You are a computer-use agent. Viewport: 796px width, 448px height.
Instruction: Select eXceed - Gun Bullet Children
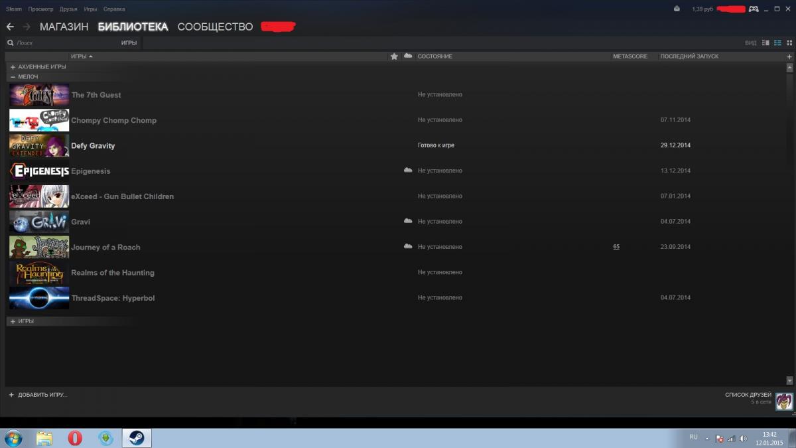click(122, 196)
